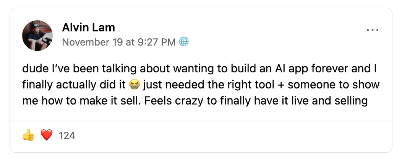Click the globe public audience icon
The width and height of the screenshot is (402, 160).
184,42
